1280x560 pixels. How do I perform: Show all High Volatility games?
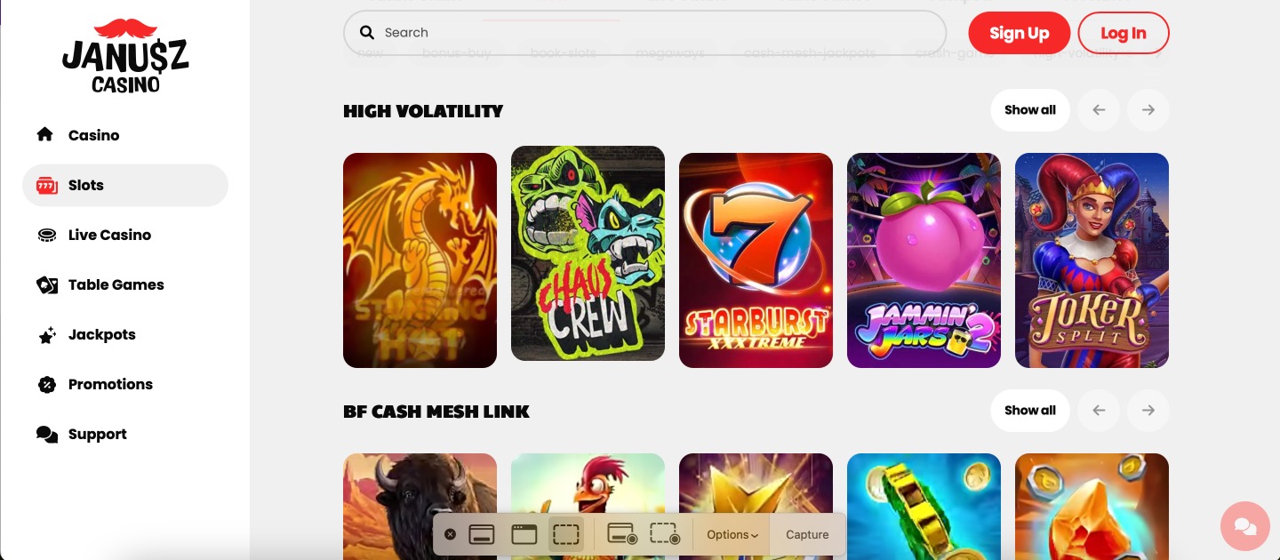click(x=1030, y=110)
